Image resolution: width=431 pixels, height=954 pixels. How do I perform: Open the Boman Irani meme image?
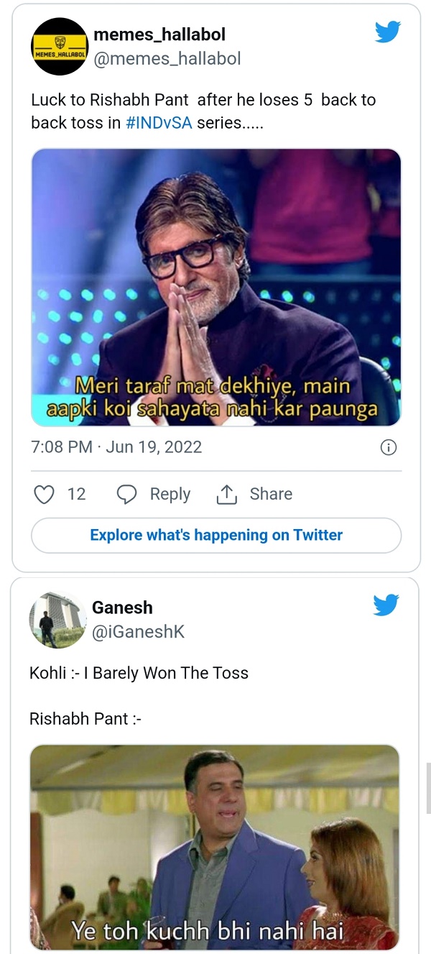tap(215, 848)
